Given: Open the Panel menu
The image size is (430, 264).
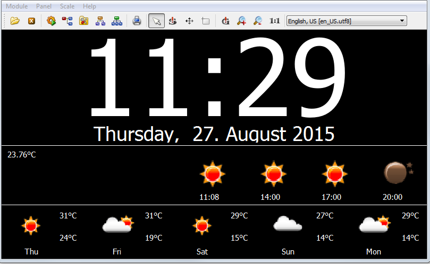Looking at the screenshot, I should point(44,6).
